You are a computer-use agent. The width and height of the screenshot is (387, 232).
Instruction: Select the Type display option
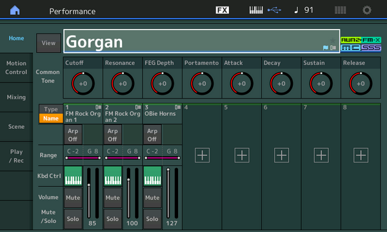pos(51,109)
